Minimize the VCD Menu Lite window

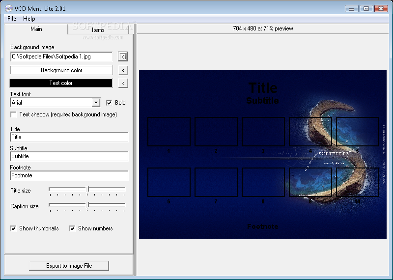pos(351,9)
